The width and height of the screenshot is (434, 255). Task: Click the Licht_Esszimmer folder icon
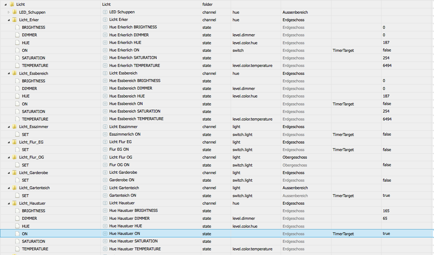click(x=15, y=127)
